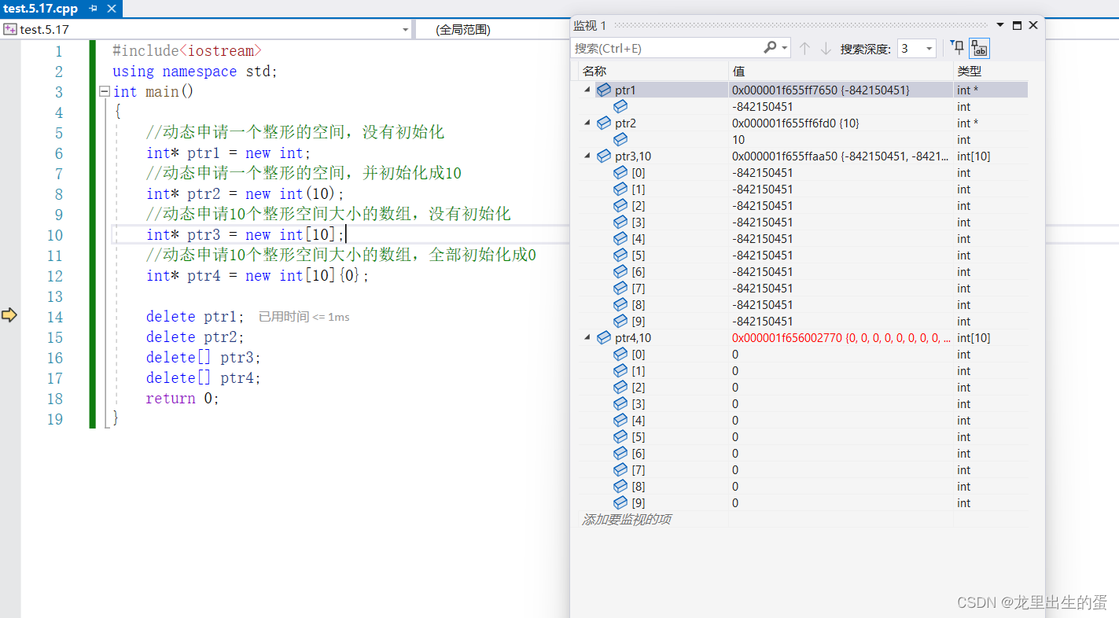The width and height of the screenshot is (1119, 618).
Task: Click the breakpoint margin at line 6
Action: click(9, 153)
